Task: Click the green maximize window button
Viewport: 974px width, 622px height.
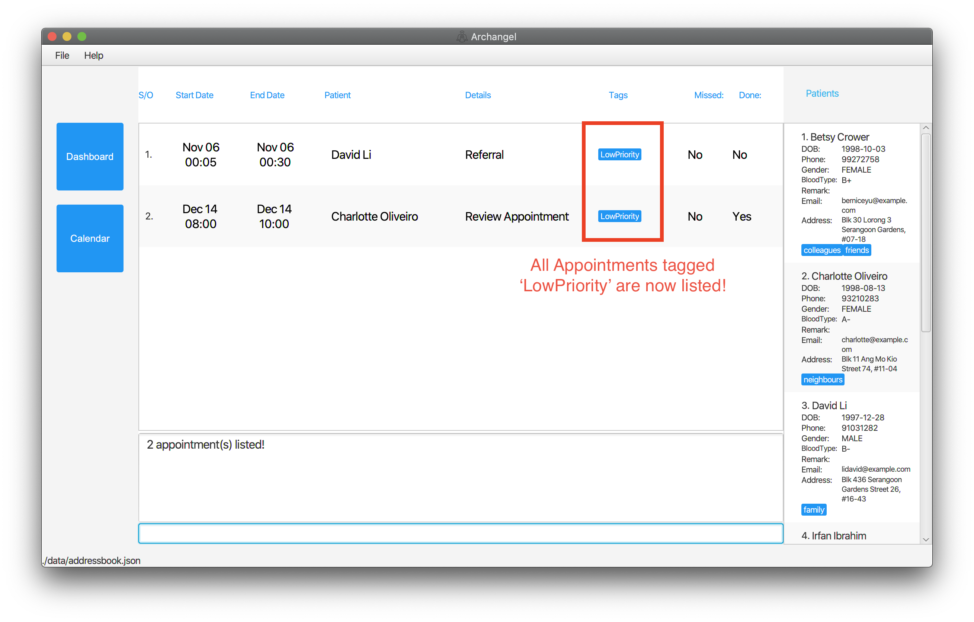Action: point(82,37)
